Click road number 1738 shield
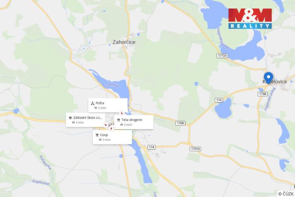295x197 pixels. click(263, 94)
